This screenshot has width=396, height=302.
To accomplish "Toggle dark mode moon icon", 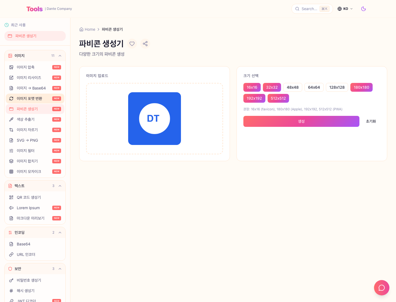I will pos(364,9).
